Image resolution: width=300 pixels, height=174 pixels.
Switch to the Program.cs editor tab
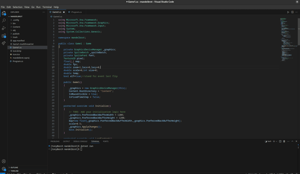tap(76, 12)
